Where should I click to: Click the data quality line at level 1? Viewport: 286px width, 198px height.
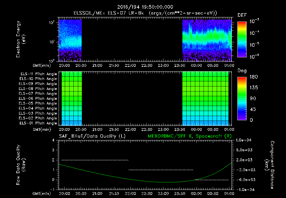coord(161,170)
